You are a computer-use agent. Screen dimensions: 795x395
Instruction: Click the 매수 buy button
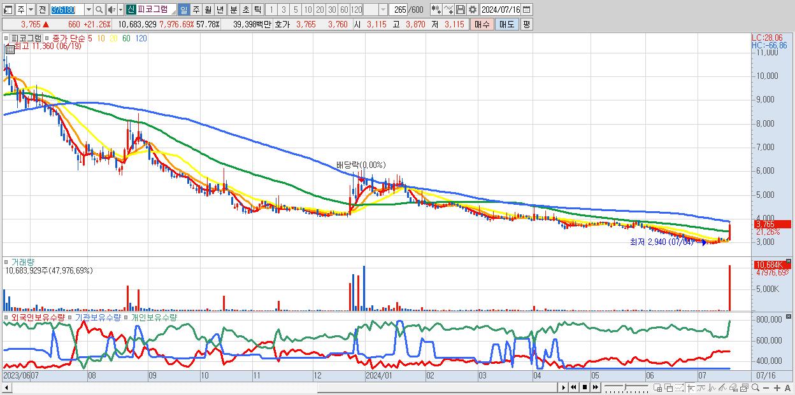[x=482, y=25]
